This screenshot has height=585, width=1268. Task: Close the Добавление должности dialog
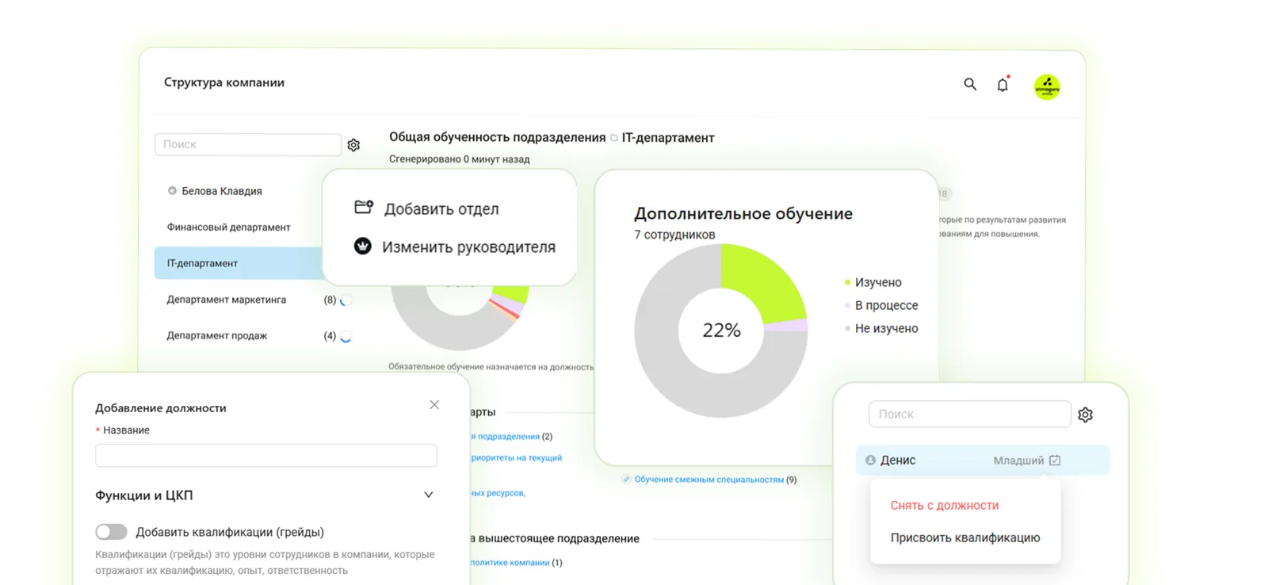click(x=434, y=405)
